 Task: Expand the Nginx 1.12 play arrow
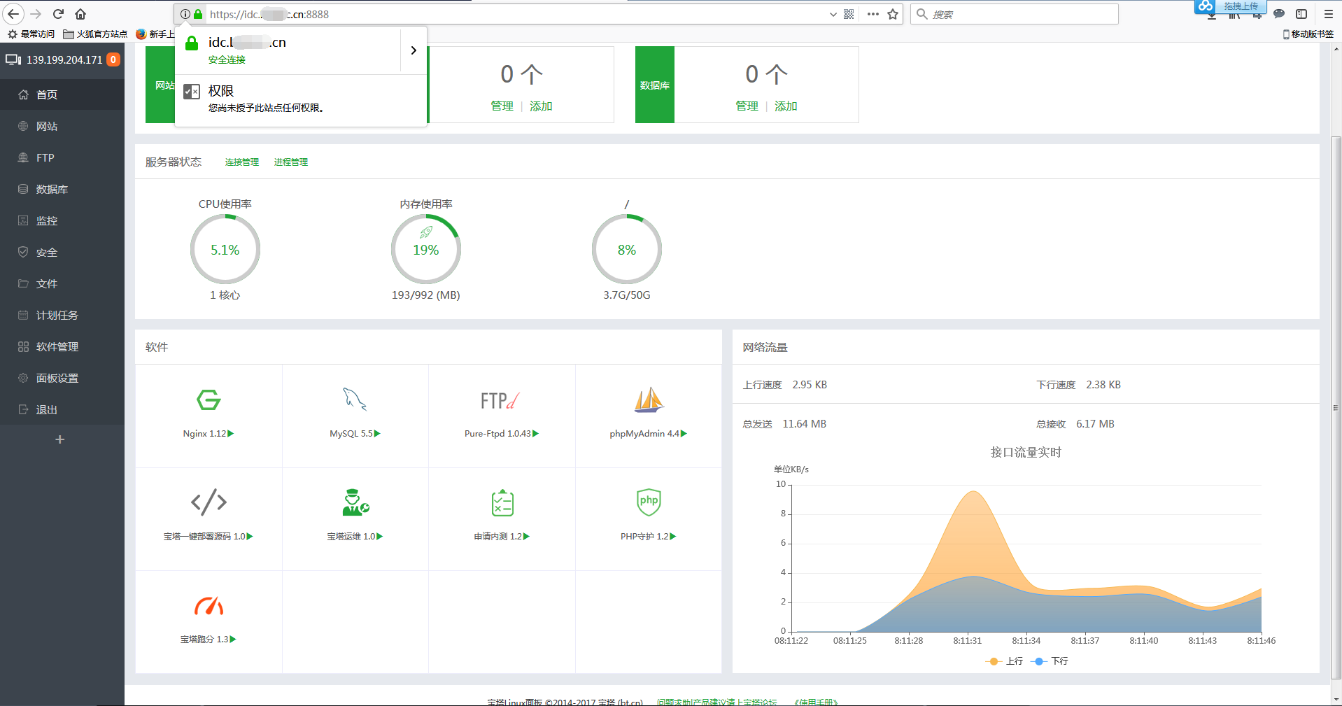(x=231, y=434)
